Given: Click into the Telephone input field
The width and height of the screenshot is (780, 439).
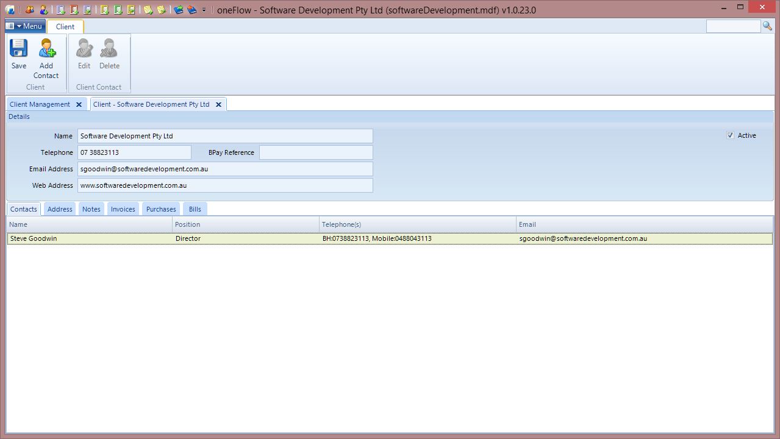Looking at the screenshot, I should click(x=134, y=152).
